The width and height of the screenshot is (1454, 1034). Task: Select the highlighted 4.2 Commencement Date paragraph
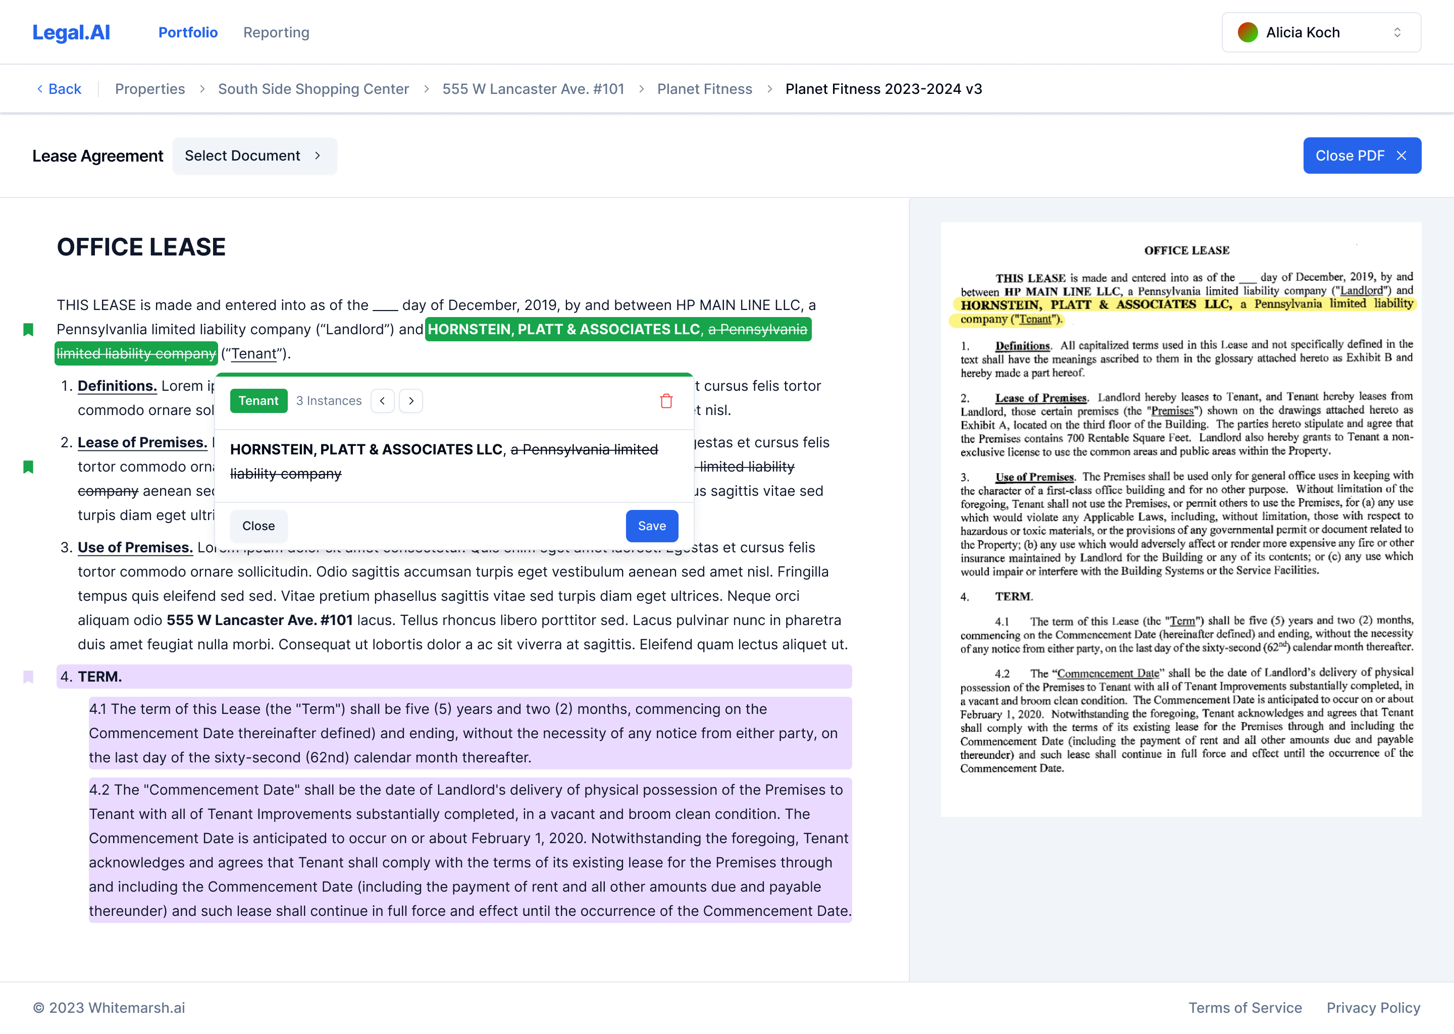click(x=470, y=851)
